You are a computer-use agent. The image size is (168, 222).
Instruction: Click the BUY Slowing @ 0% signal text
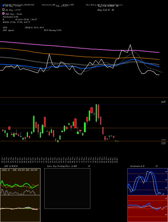[53, 30]
